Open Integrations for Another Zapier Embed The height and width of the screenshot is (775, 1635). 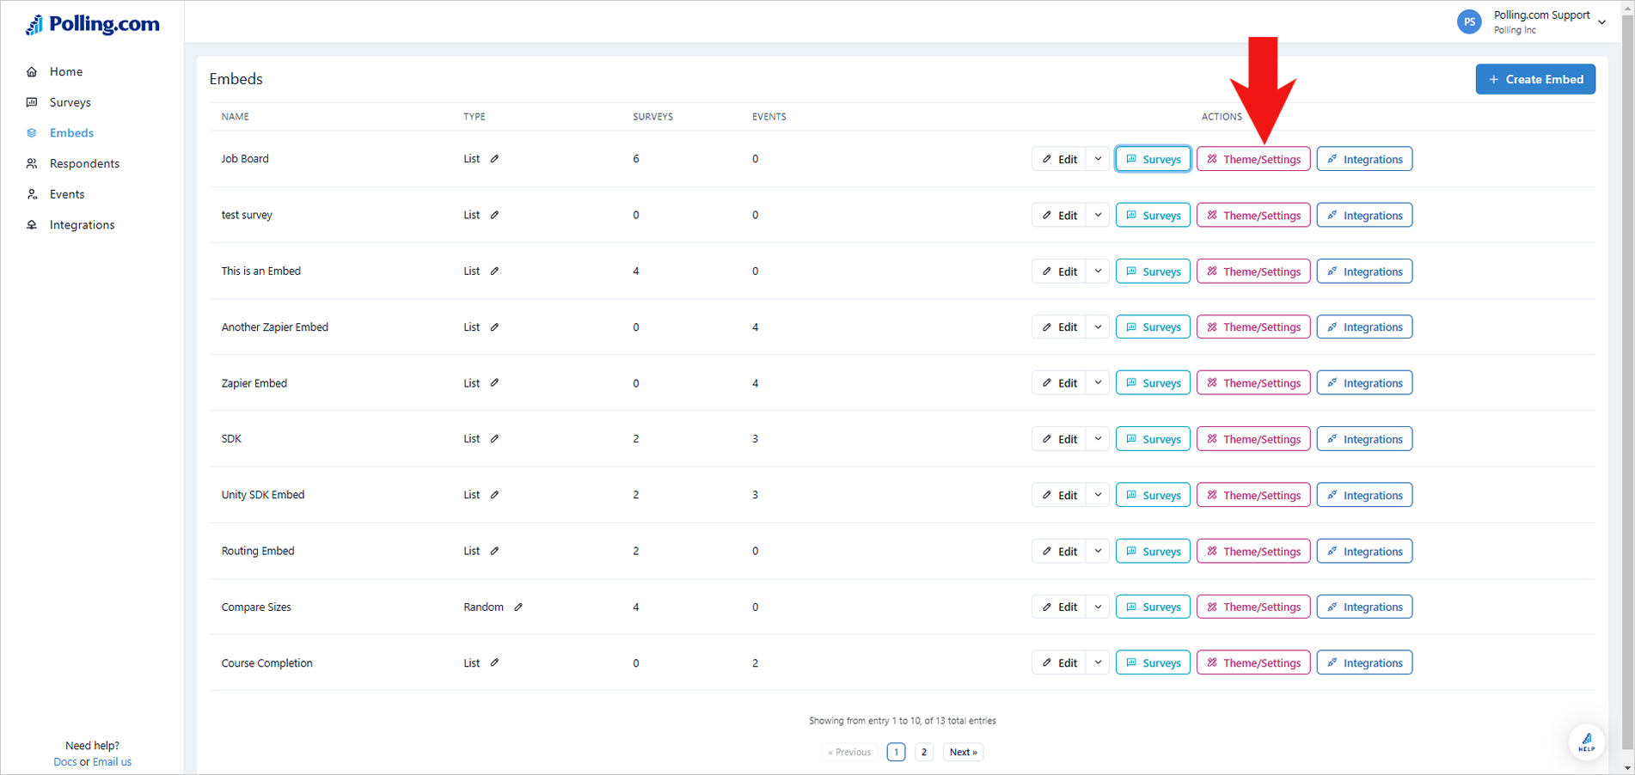pos(1364,327)
